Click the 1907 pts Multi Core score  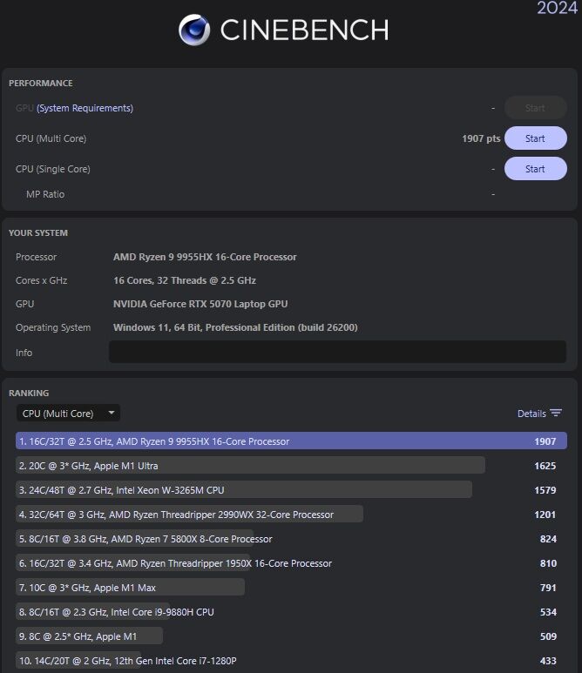[481, 138]
